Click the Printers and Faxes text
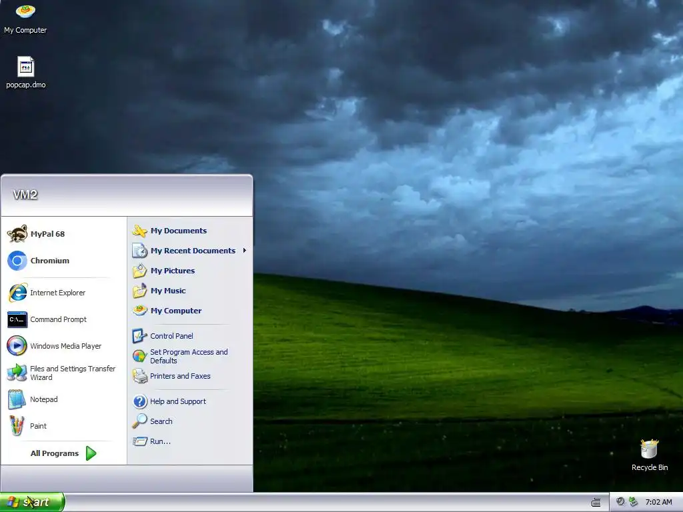The width and height of the screenshot is (683, 512). pos(180,376)
